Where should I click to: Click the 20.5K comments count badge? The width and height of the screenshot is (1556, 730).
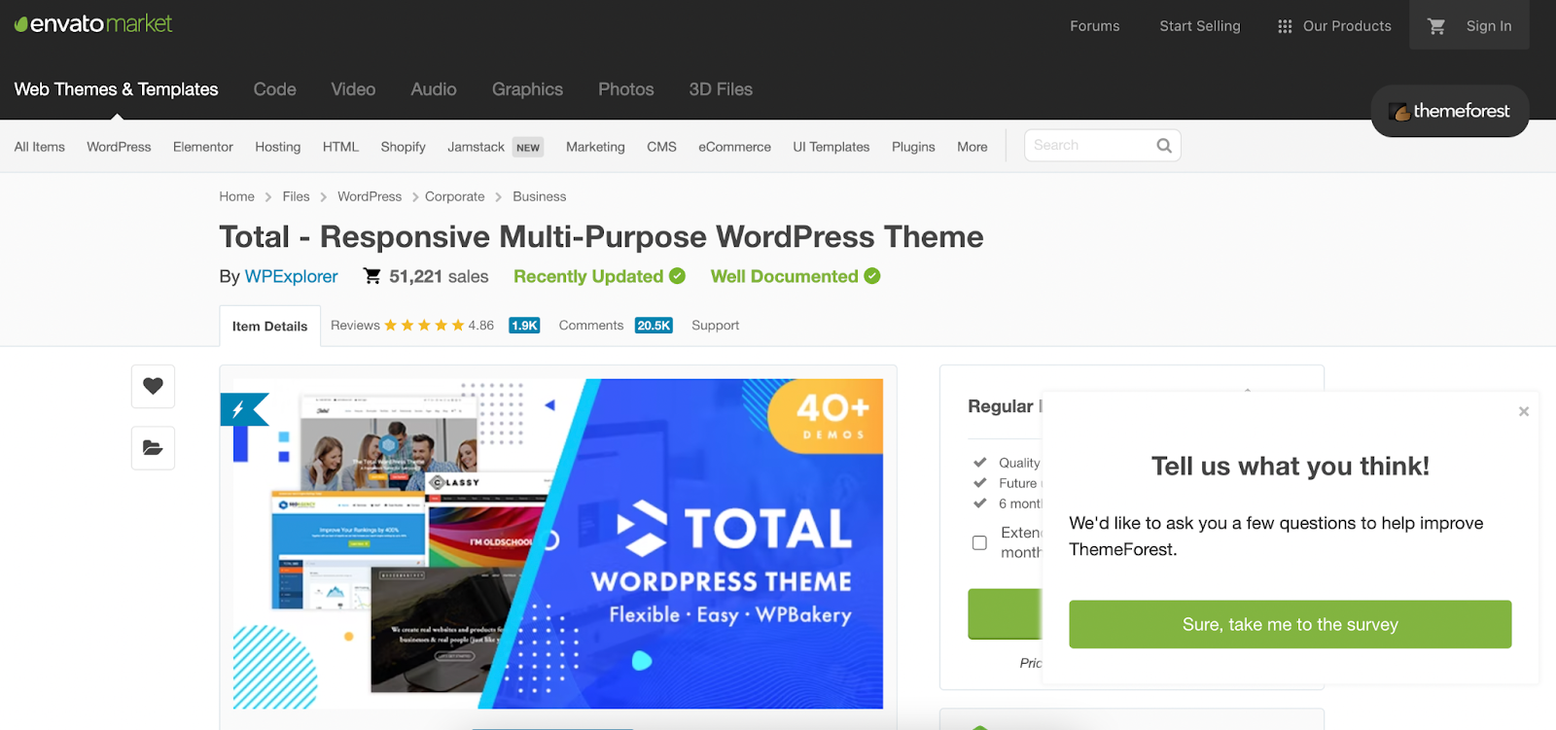coord(654,326)
